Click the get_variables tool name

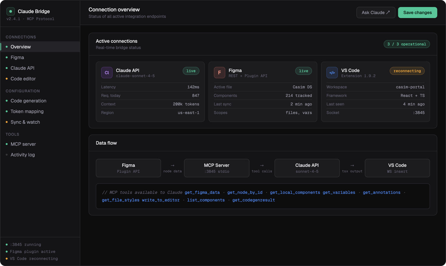click(339, 193)
